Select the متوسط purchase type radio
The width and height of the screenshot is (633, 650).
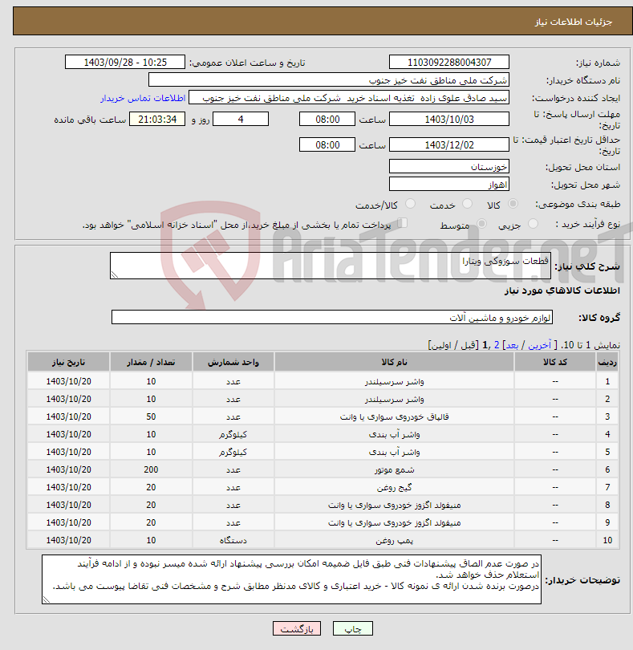pyautogui.click(x=481, y=224)
